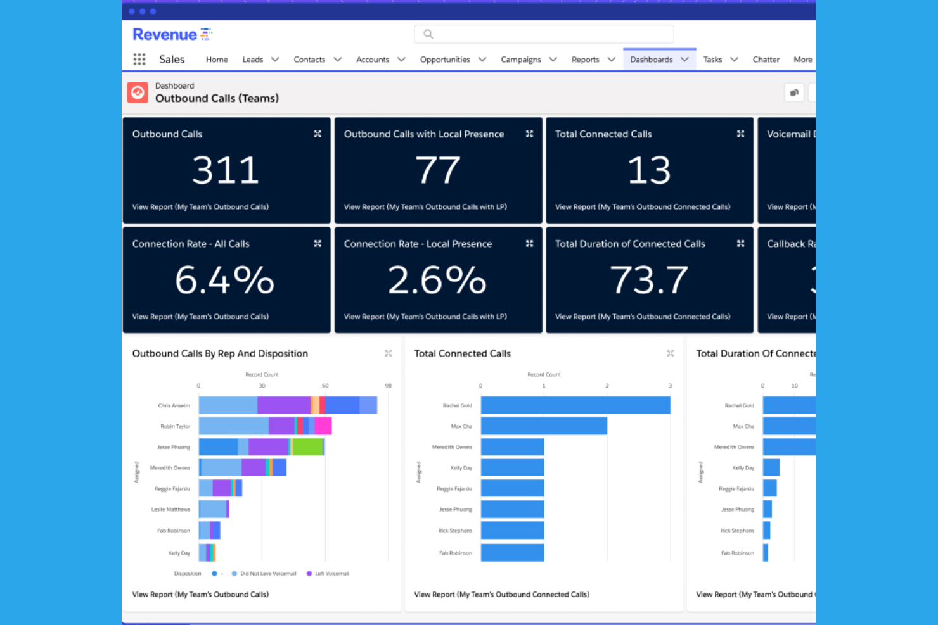938x625 pixels.
Task: Expand Outbound Calls By Rep chart
Action: 389,353
